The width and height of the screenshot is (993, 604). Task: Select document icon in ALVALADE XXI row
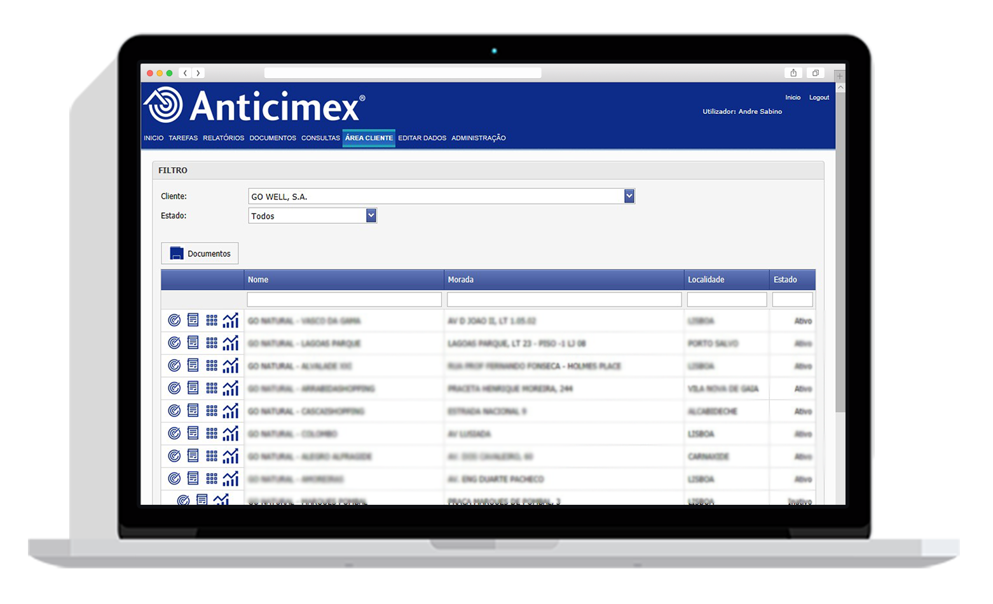[x=193, y=366]
